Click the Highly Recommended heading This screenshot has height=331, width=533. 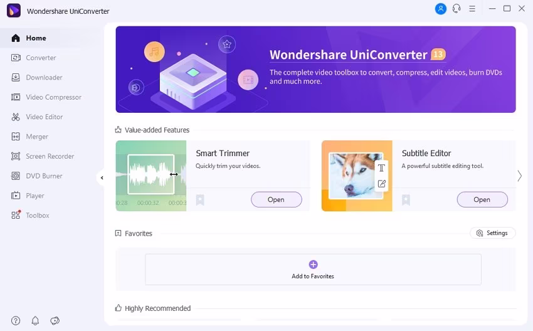tap(158, 308)
